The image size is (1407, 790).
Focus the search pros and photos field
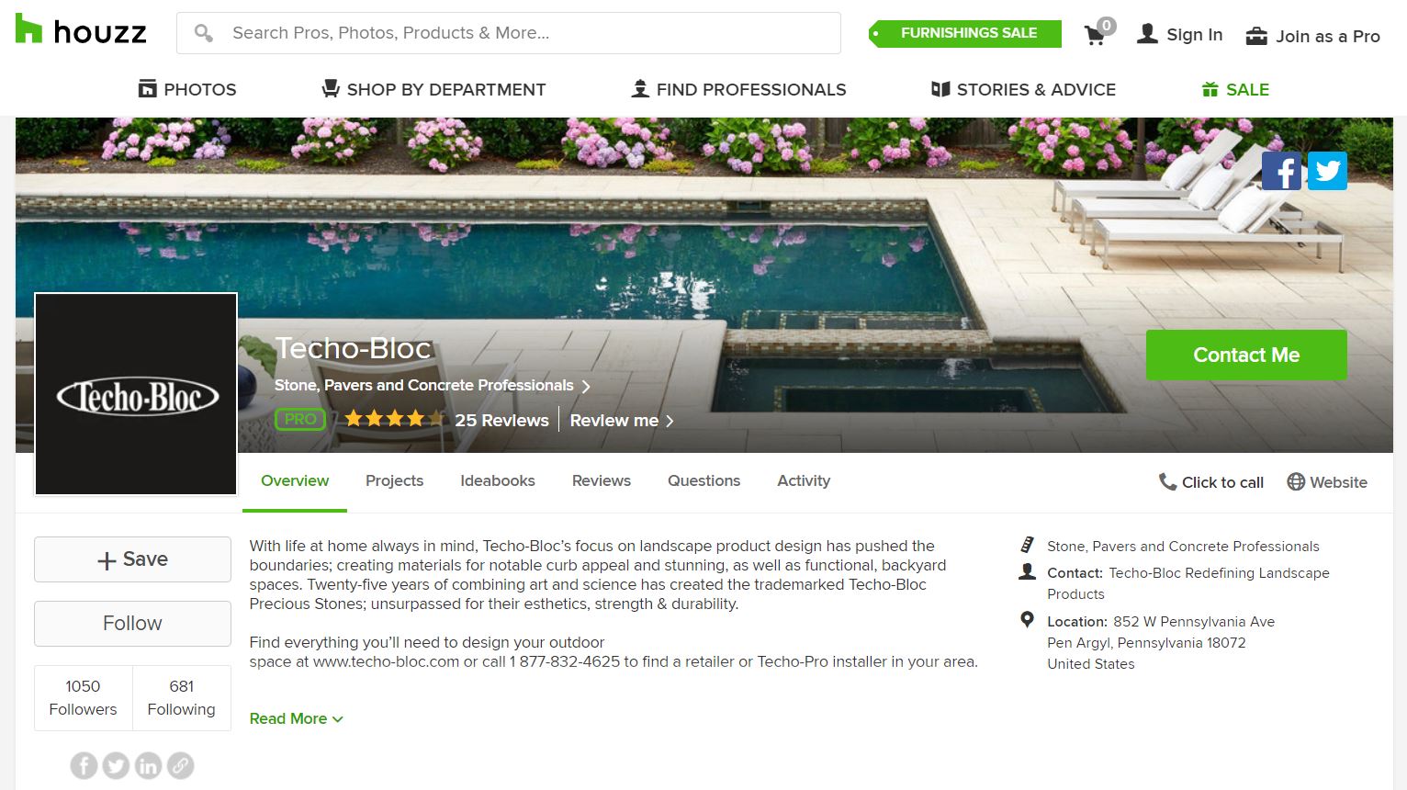tap(509, 33)
